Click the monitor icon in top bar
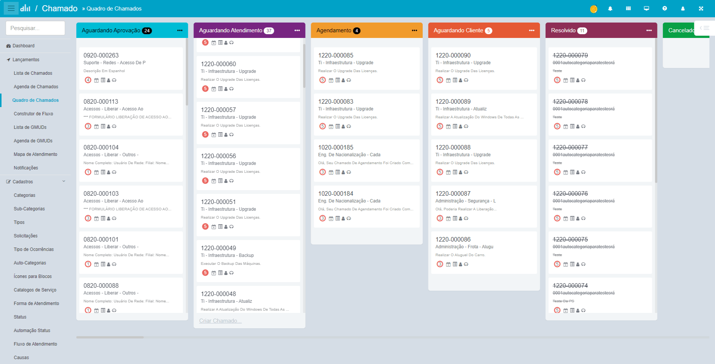The image size is (715, 364). [x=646, y=9]
